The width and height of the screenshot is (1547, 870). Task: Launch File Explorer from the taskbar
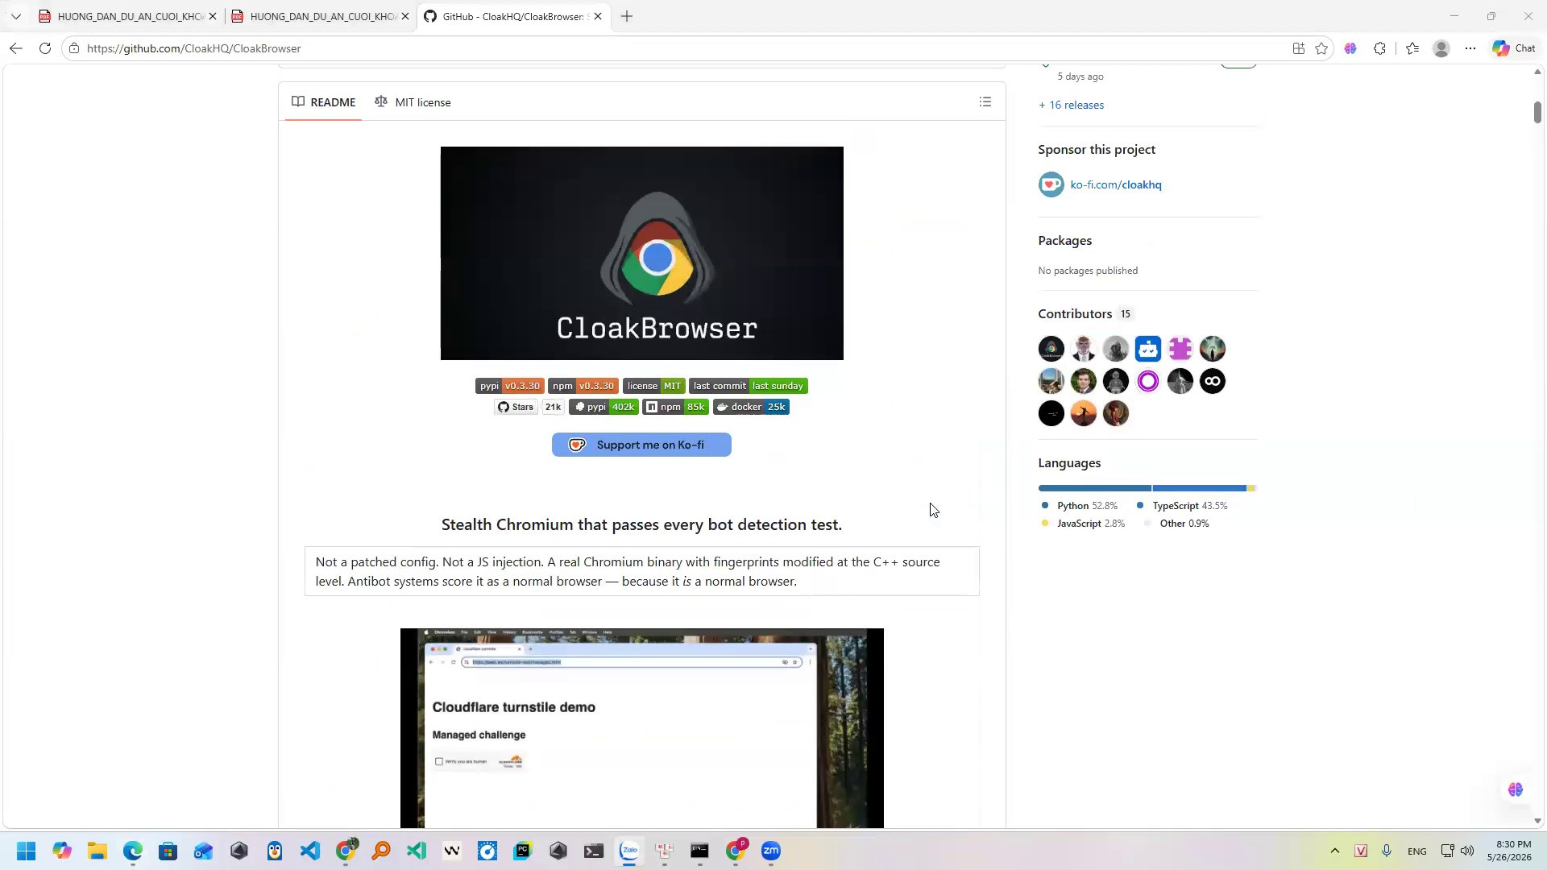point(97,851)
